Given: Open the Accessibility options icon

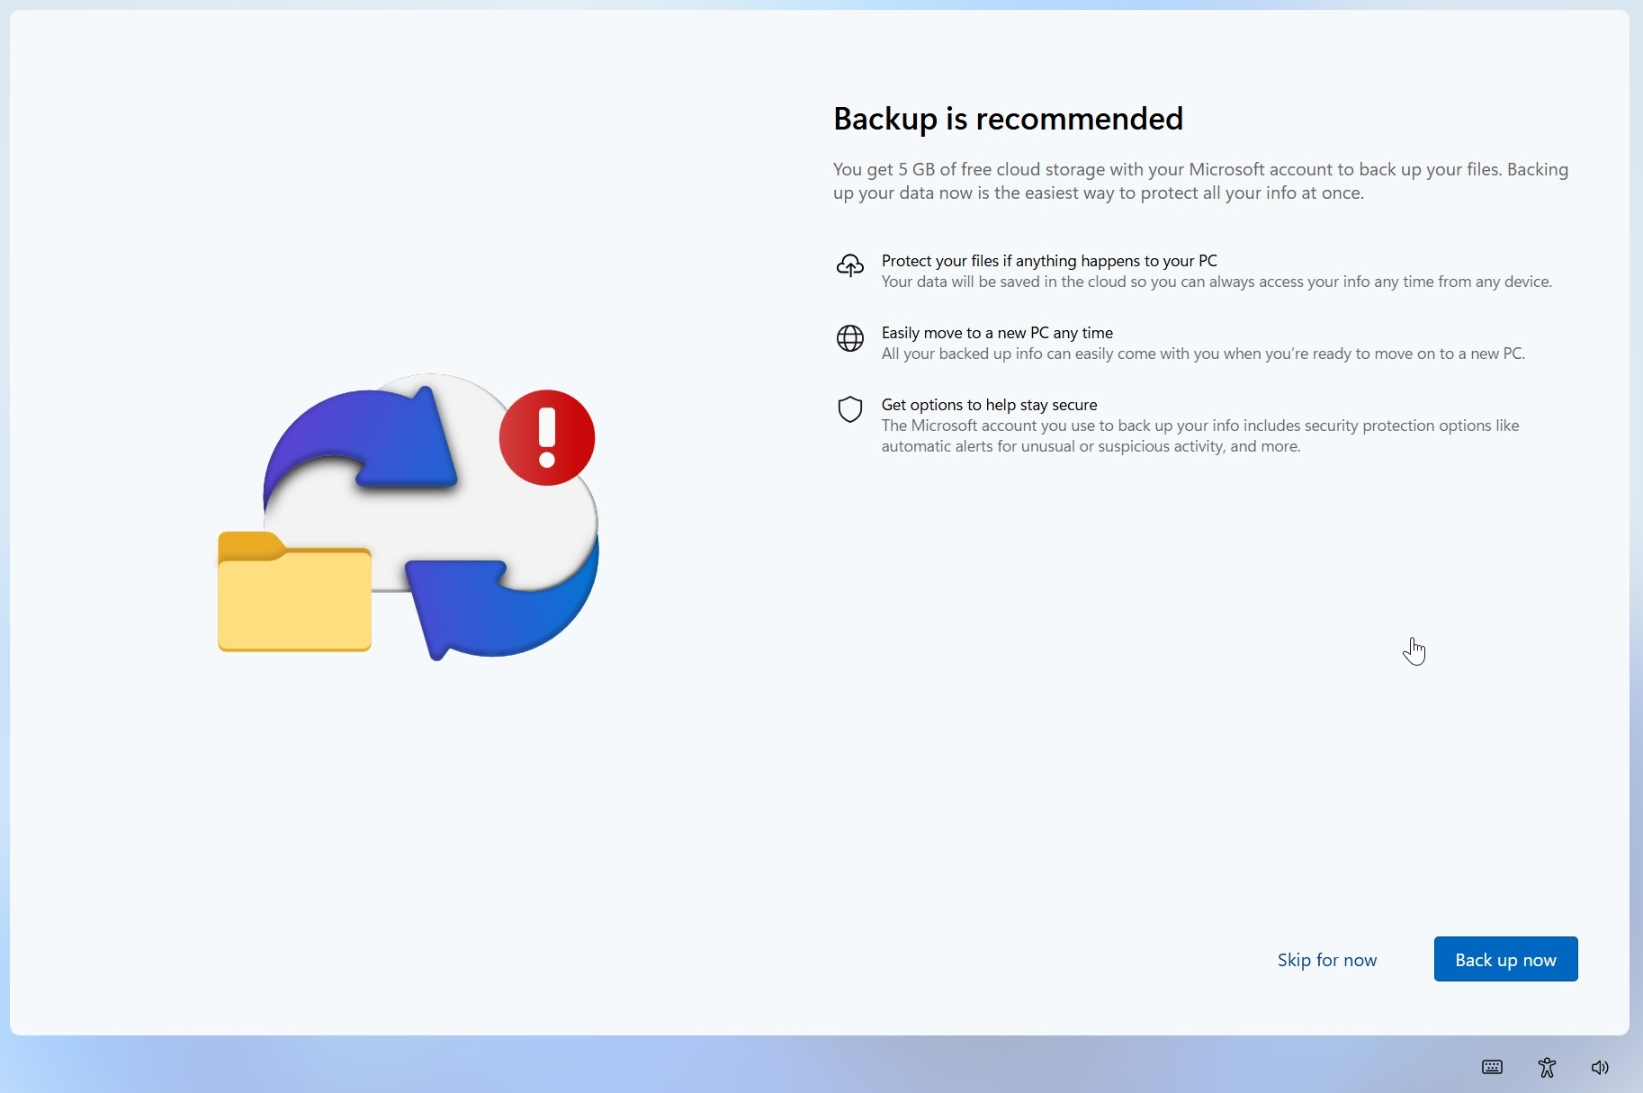Looking at the screenshot, I should (1547, 1067).
